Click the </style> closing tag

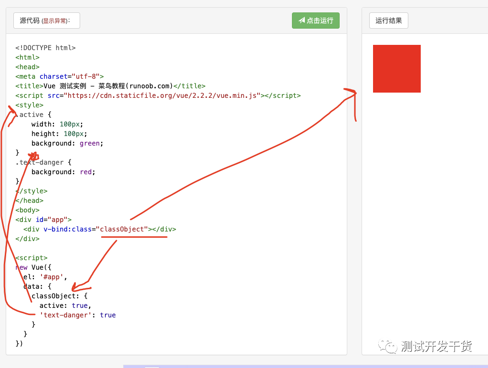31,191
